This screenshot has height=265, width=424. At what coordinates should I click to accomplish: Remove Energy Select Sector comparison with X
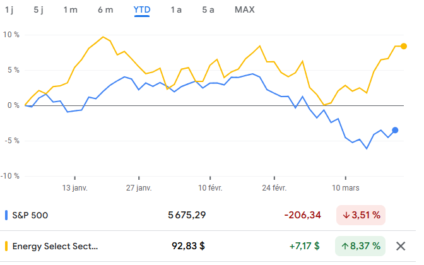[401, 246]
